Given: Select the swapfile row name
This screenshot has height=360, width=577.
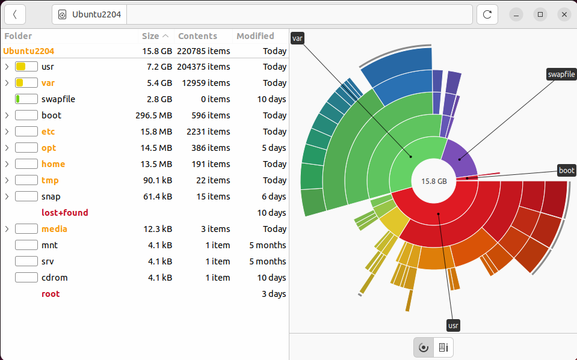Looking at the screenshot, I should coord(58,99).
